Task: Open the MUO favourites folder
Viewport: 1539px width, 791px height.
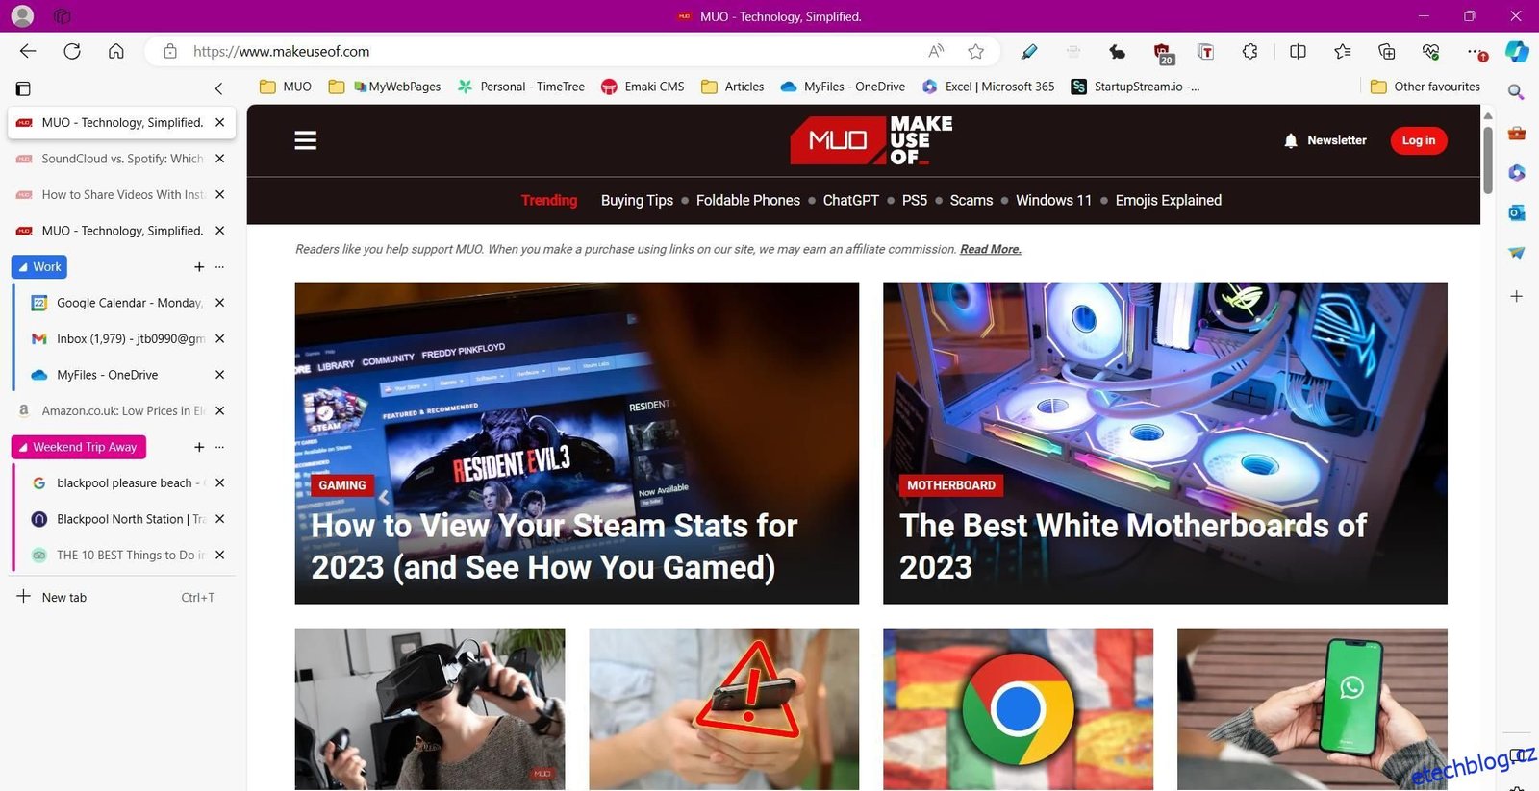Action: pos(286,87)
